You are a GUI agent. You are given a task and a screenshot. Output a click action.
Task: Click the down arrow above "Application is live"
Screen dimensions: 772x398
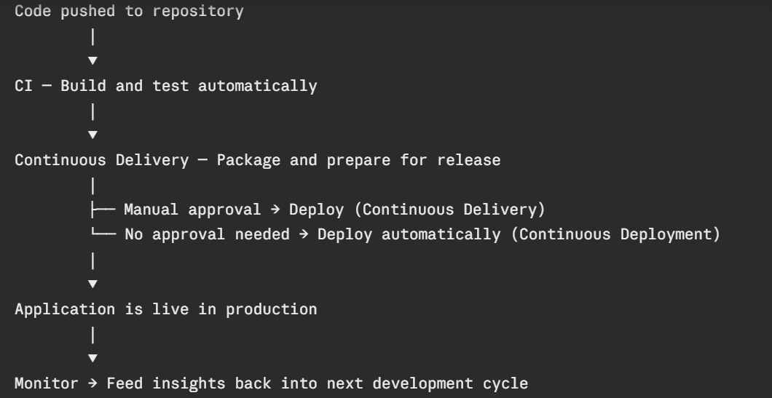pos(92,283)
